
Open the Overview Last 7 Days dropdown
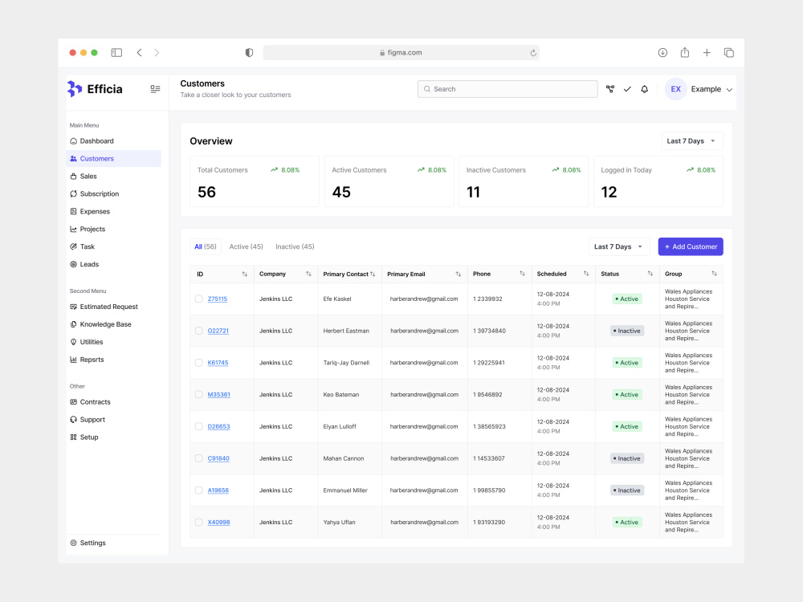(x=691, y=140)
